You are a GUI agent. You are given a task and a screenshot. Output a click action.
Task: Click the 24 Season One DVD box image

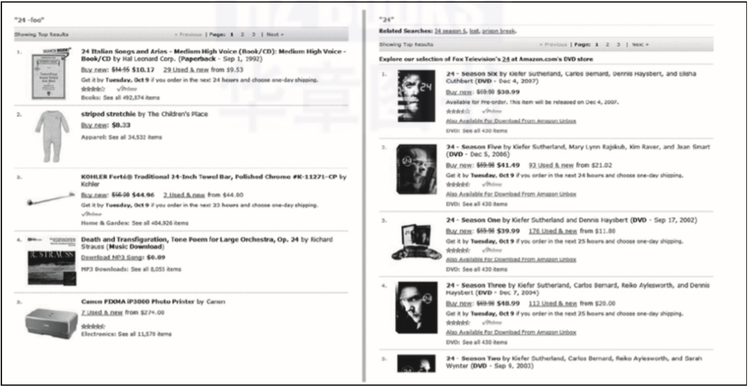pyautogui.click(x=417, y=242)
